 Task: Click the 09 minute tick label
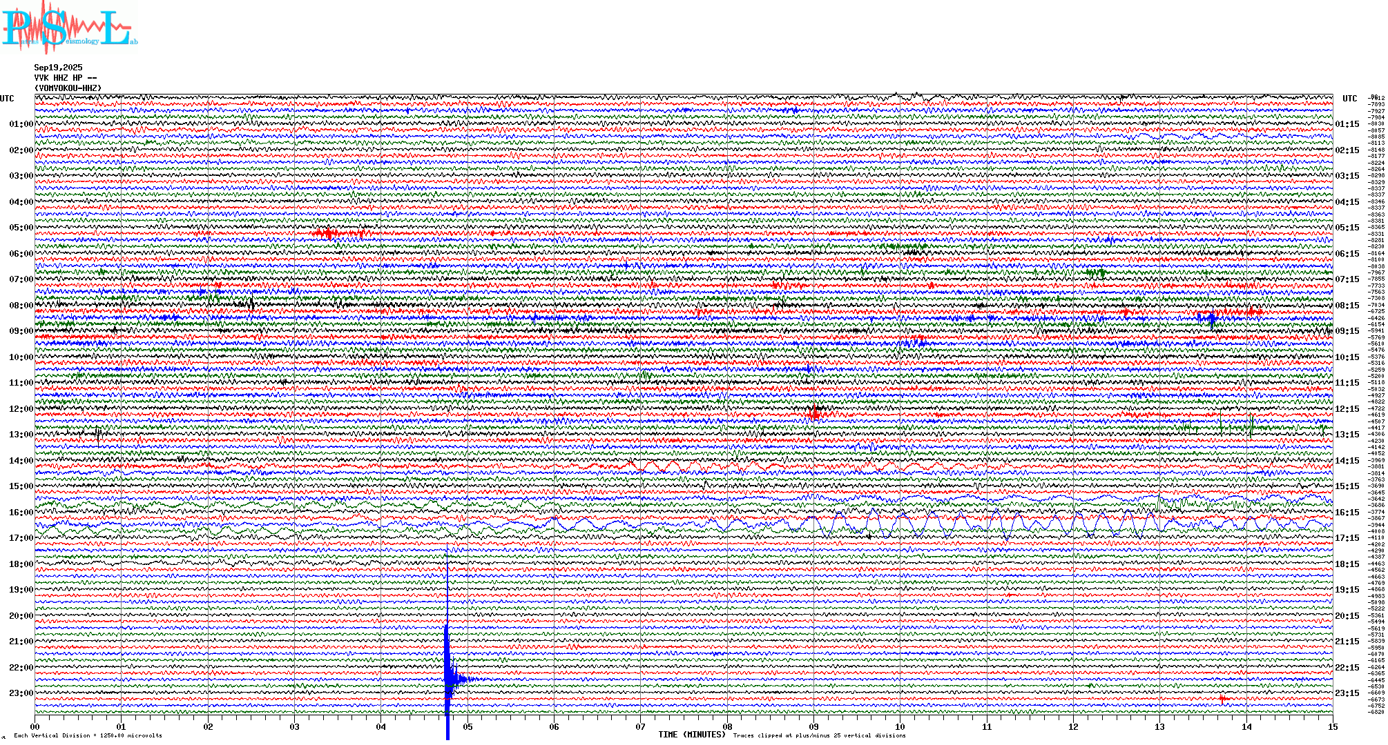pos(814,727)
